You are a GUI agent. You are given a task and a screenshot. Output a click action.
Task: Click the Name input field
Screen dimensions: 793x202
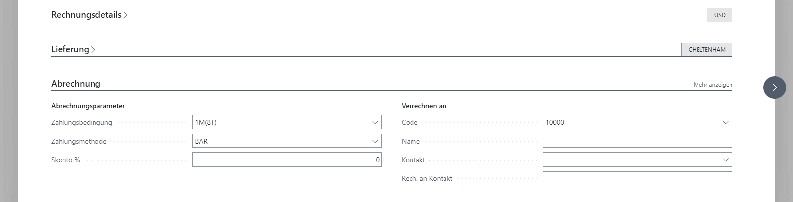pyautogui.click(x=637, y=141)
